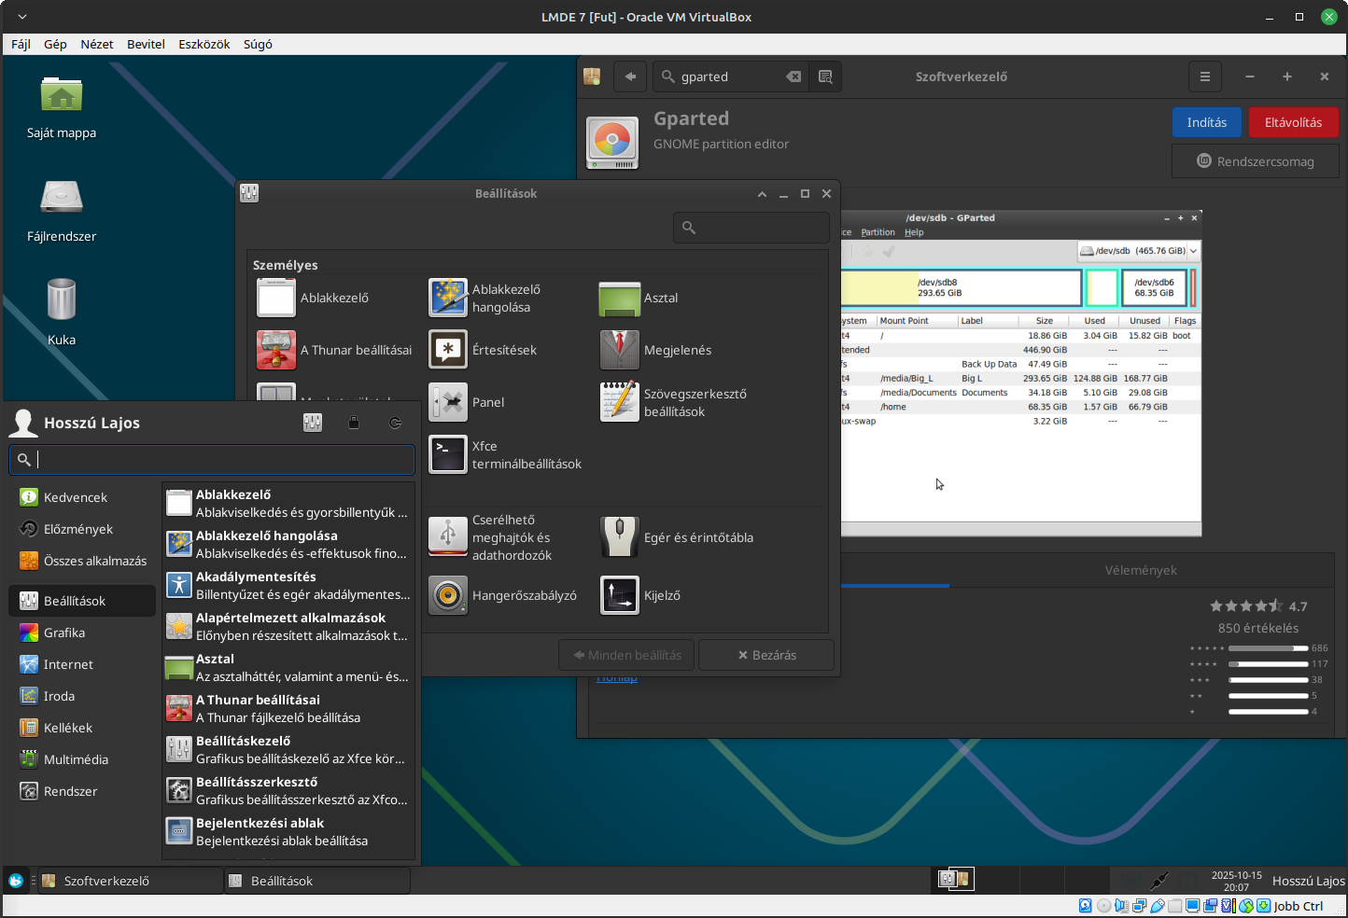Open the Kijelző display settings
The height and width of the screenshot is (918, 1348).
620,595
